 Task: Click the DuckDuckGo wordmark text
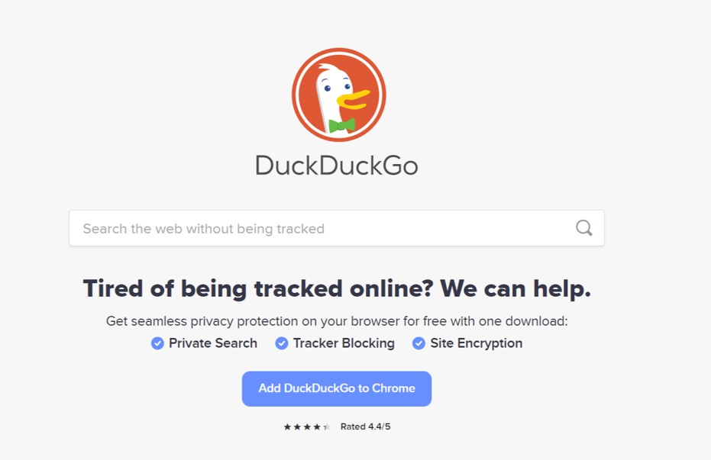[x=337, y=166]
